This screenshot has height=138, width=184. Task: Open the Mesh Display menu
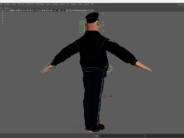(40, 4)
